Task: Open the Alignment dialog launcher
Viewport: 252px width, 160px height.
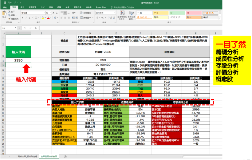Action: pyautogui.click(x=93, y=23)
